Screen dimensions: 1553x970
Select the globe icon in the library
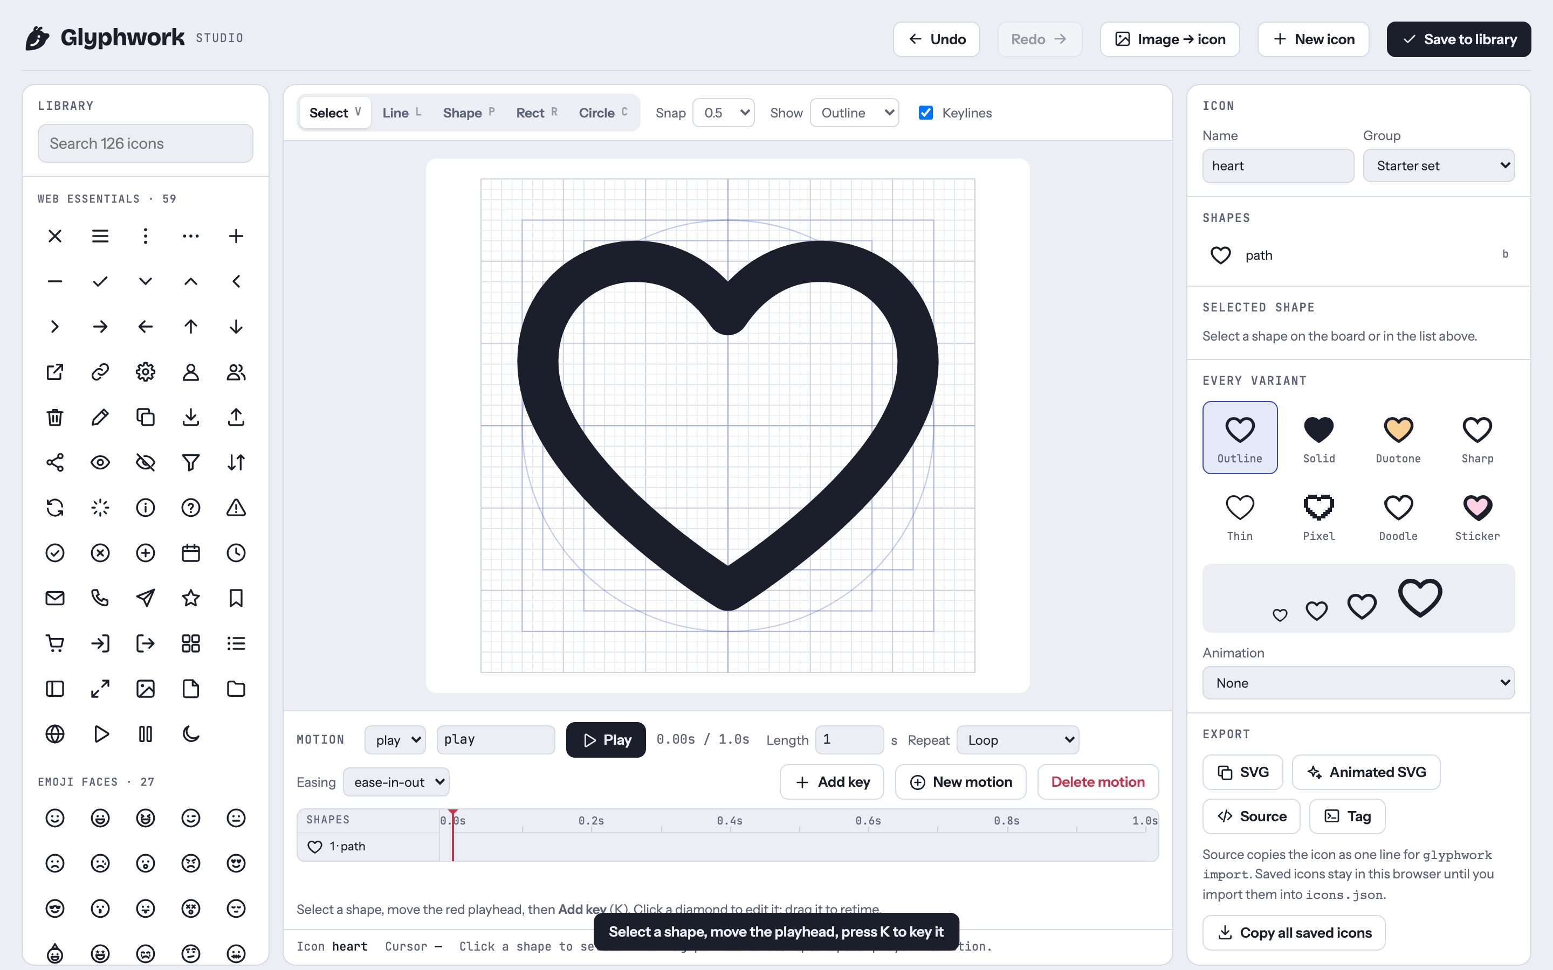(55, 734)
